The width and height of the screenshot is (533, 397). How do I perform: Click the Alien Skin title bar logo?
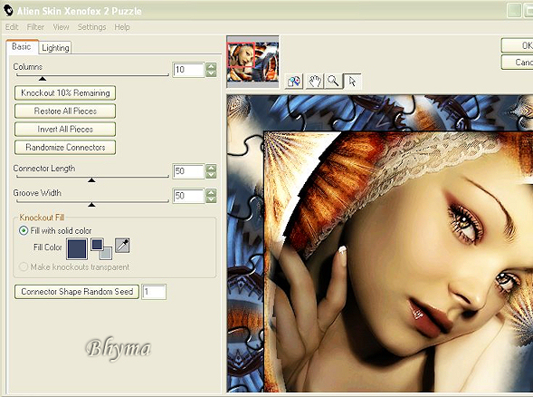coord(8,10)
